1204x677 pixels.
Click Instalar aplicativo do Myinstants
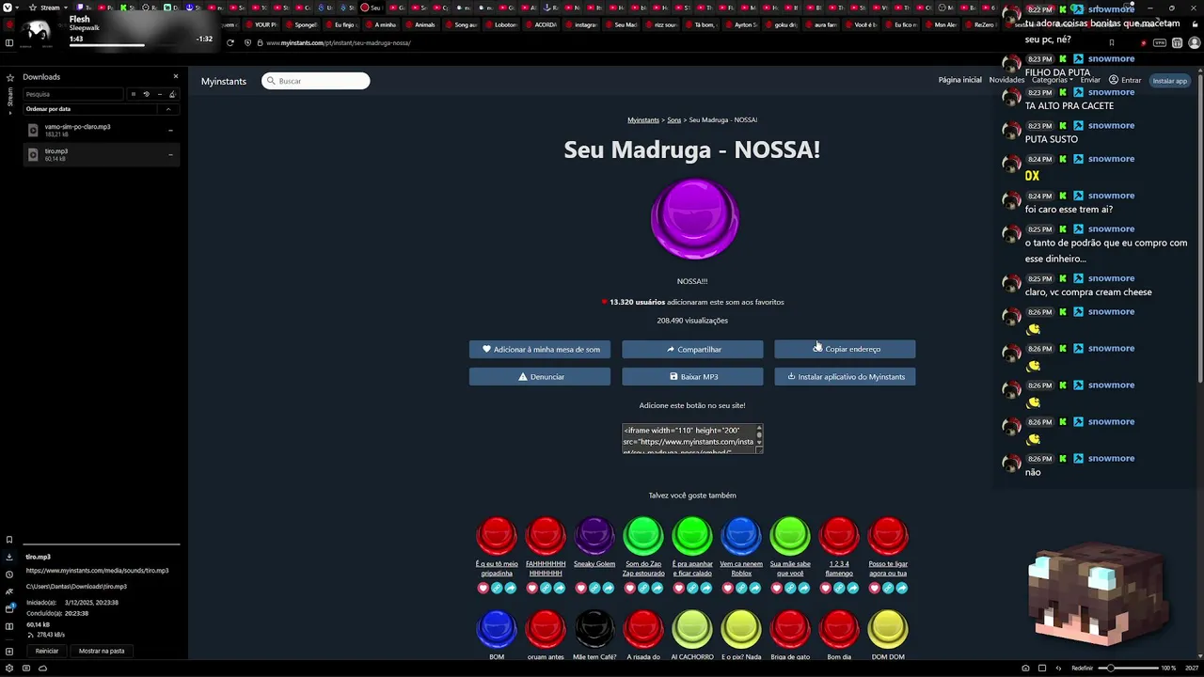845,376
